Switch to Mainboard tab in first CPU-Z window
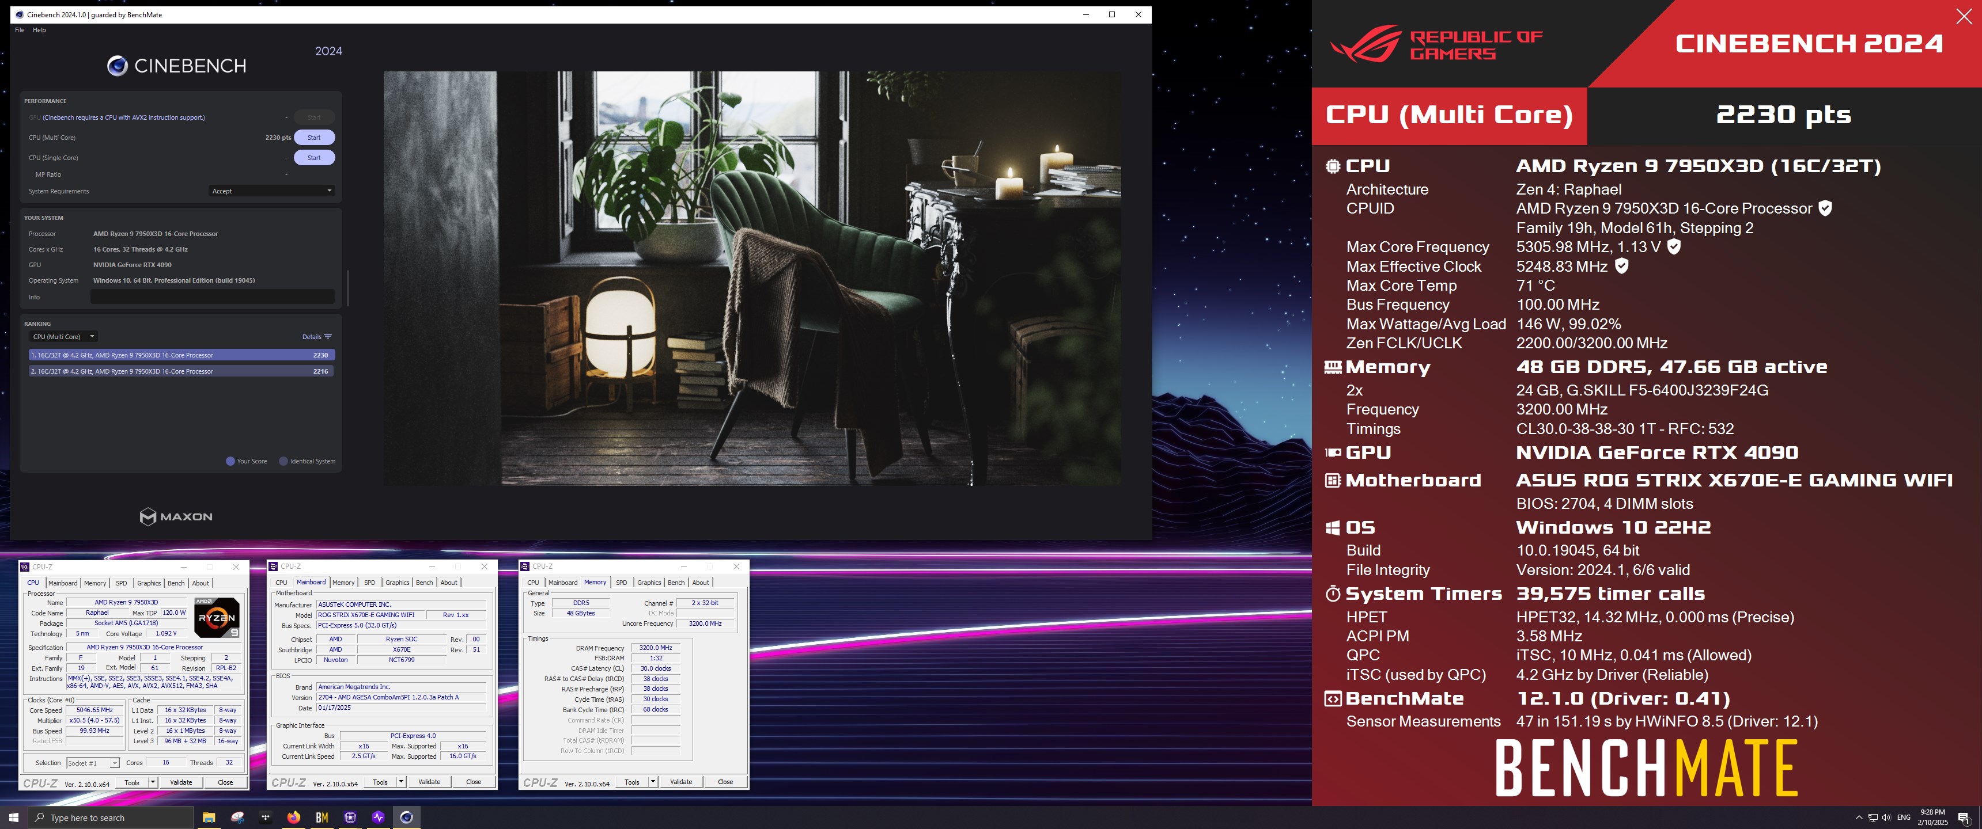Viewport: 1982px width, 829px height. pyautogui.click(x=63, y=583)
